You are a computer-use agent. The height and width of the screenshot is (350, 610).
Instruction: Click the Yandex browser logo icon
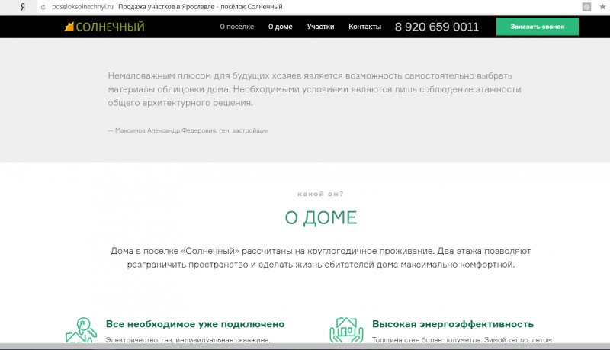(23, 7)
